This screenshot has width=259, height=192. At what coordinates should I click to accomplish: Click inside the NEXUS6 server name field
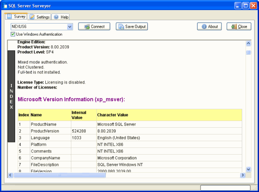coord(39,26)
